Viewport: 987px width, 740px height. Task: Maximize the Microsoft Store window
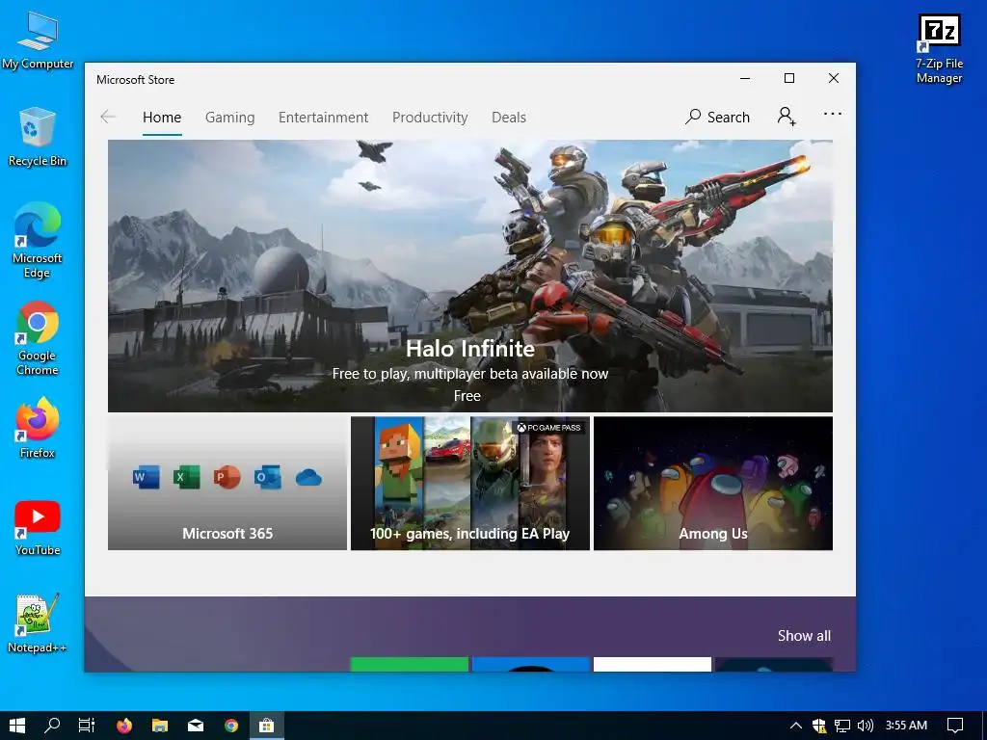789,78
